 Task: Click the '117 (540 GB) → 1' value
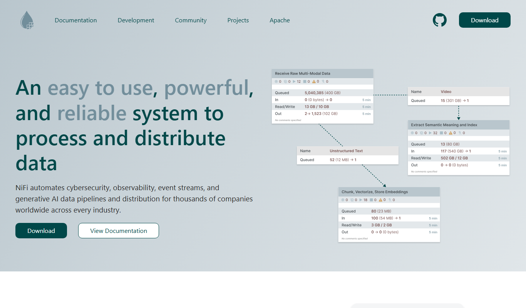coord(456,151)
